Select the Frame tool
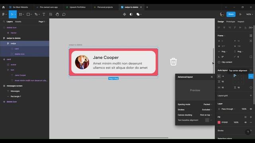Viewport: 255px width, 143px height. pyautogui.click(x=20, y=14)
